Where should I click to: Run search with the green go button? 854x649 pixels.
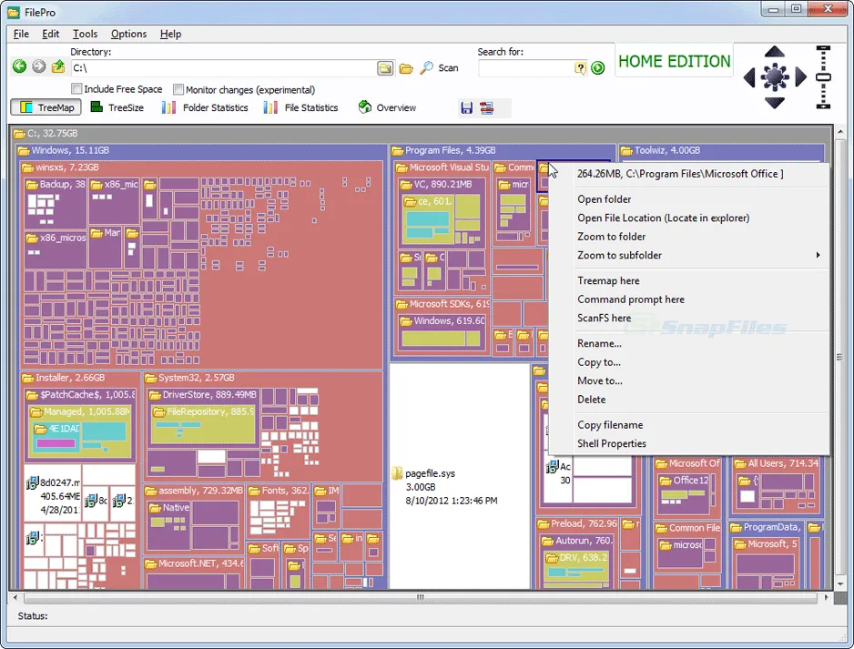pyautogui.click(x=598, y=68)
